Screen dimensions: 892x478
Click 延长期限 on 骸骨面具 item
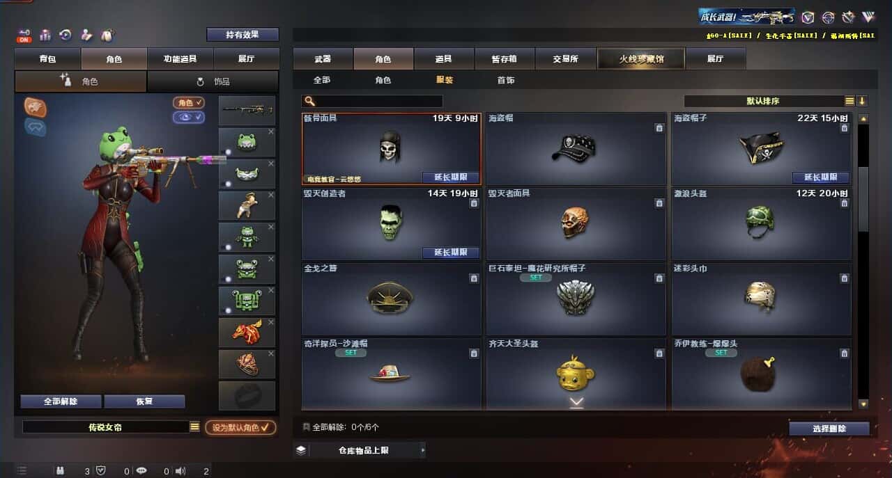pyautogui.click(x=451, y=177)
